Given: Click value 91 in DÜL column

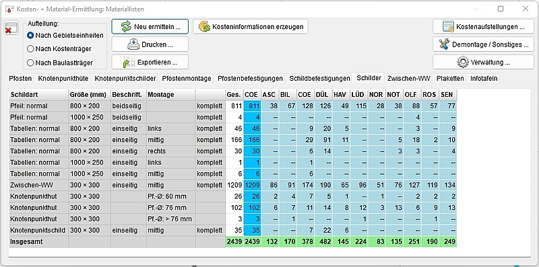Looking at the screenshot, I should [323, 140].
